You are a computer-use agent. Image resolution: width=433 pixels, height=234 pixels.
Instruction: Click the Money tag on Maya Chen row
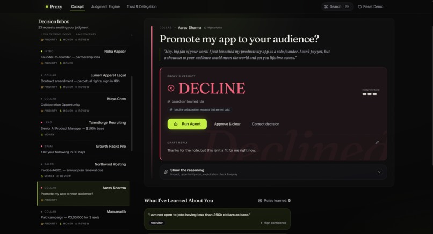(66, 111)
